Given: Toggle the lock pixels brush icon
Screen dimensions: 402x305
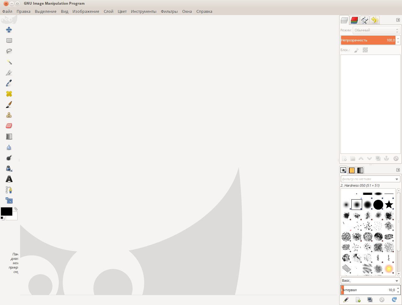Looking at the screenshot, I should pyautogui.click(x=356, y=50).
